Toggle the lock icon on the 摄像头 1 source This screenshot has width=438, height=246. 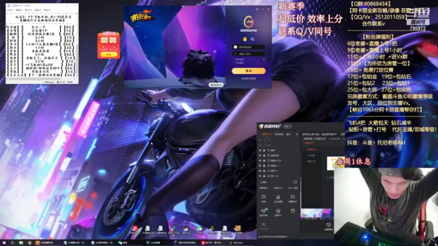[x=264, y=166]
